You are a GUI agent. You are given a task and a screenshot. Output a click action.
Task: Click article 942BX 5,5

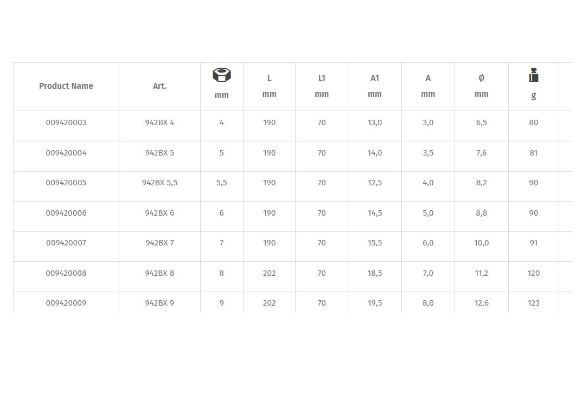(159, 183)
